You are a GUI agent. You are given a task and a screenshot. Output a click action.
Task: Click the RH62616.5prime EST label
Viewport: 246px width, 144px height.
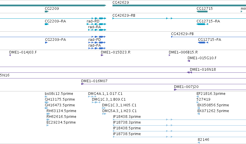(x=61, y=117)
